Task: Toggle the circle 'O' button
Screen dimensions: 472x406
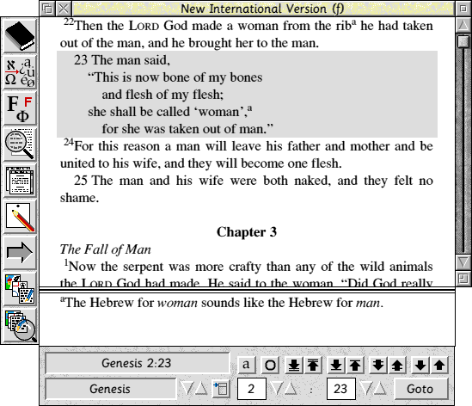Action: tap(270, 365)
